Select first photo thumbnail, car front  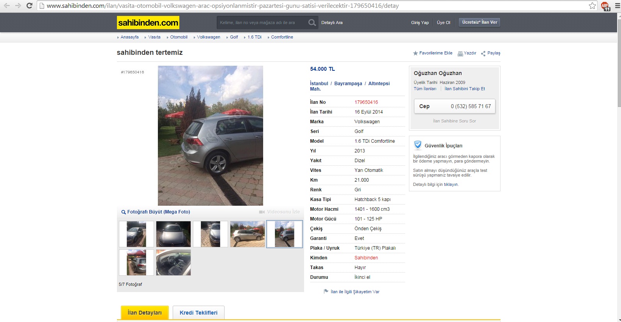click(x=136, y=234)
